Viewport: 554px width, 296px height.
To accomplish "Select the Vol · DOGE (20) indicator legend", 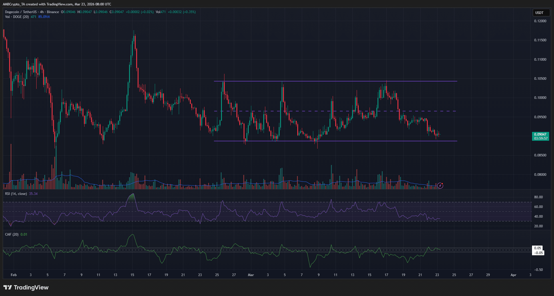I will click(x=17, y=17).
